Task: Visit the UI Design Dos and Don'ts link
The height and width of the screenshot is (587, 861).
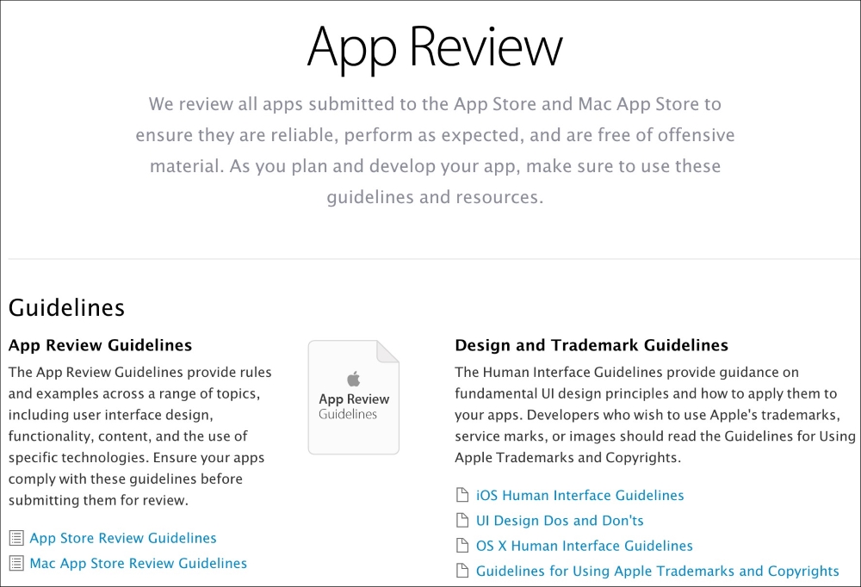Action: (x=560, y=521)
